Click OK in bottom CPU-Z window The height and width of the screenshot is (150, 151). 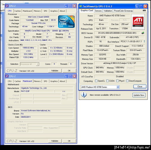click(69, 141)
